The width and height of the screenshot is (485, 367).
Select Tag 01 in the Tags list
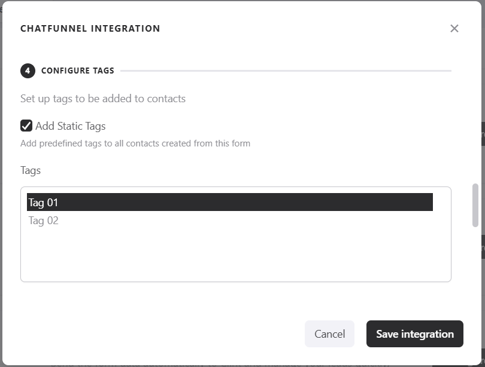[x=229, y=202]
